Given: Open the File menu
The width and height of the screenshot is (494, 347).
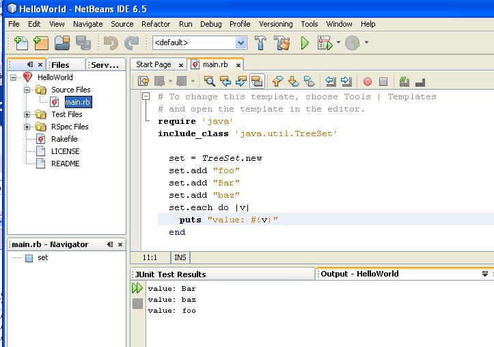Looking at the screenshot, I should point(14,24).
